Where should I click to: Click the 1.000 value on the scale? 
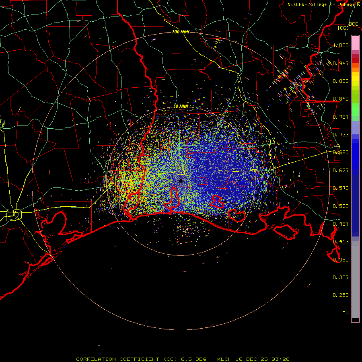coord(341,45)
